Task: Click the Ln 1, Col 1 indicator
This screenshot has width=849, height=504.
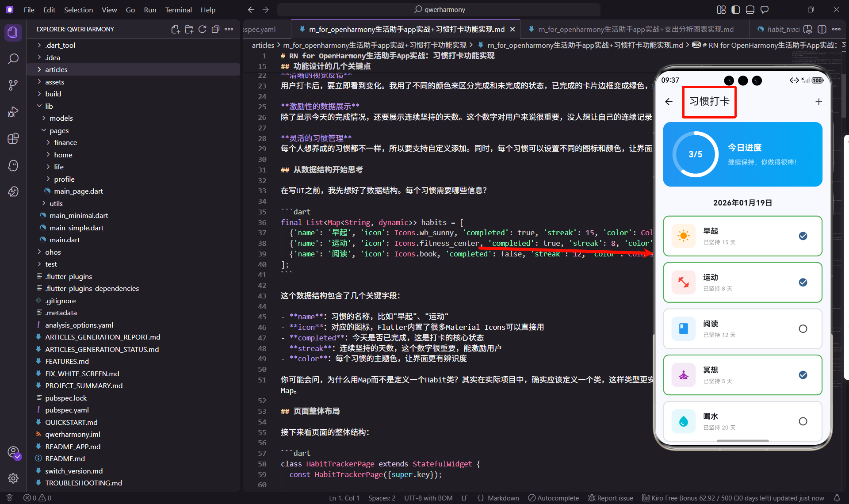Action: click(x=344, y=498)
